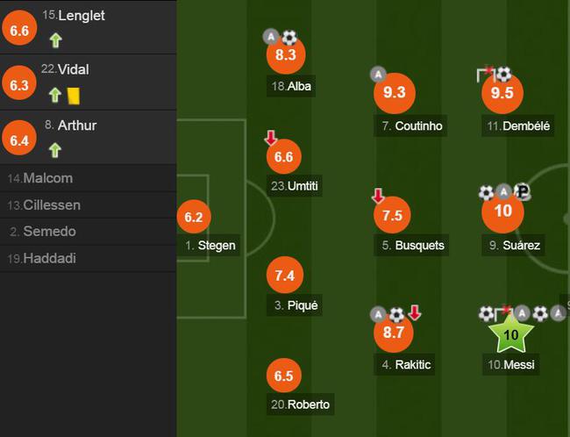
Task: Click Lenglet's green substitution arrow
Action: 55,40
